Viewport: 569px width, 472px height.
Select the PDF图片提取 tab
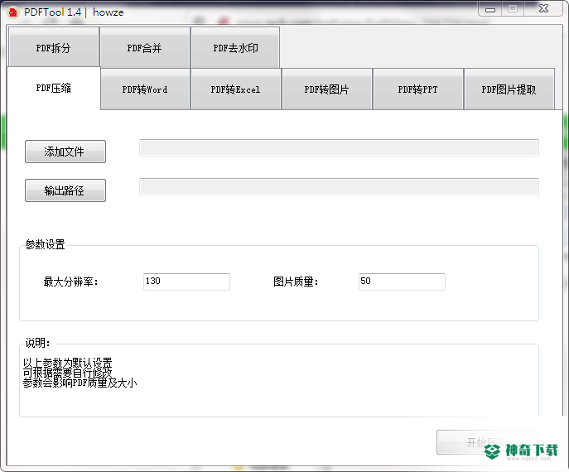pos(509,89)
